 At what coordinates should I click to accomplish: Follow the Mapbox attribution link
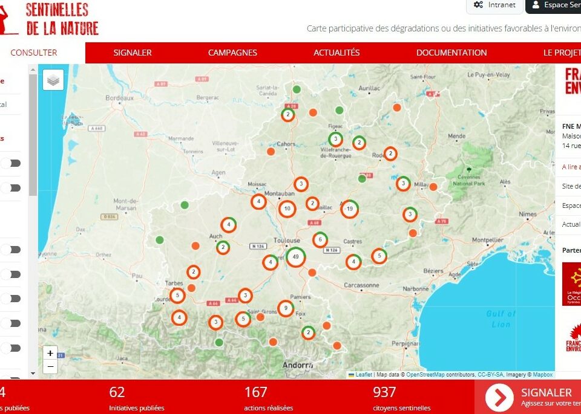click(x=542, y=374)
